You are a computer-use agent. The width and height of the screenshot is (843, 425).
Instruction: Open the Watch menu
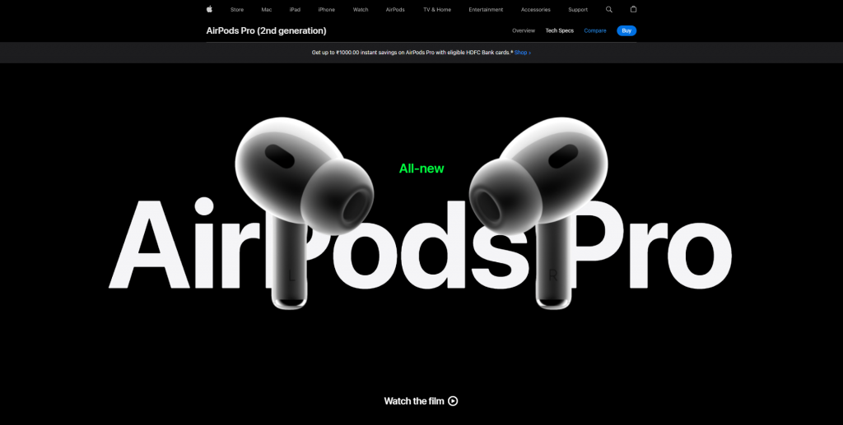click(361, 10)
